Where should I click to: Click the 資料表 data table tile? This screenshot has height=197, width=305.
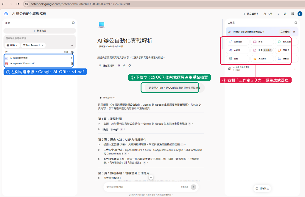coord(287,59)
